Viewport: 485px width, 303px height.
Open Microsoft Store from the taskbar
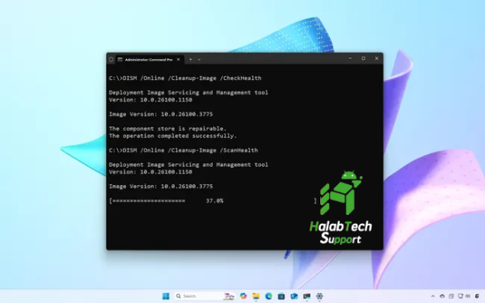click(281, 297)
